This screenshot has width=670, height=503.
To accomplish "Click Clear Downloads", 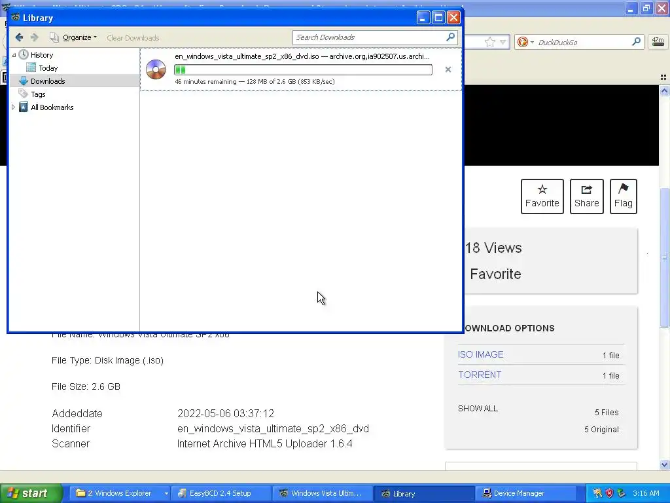I will point(133,38).
